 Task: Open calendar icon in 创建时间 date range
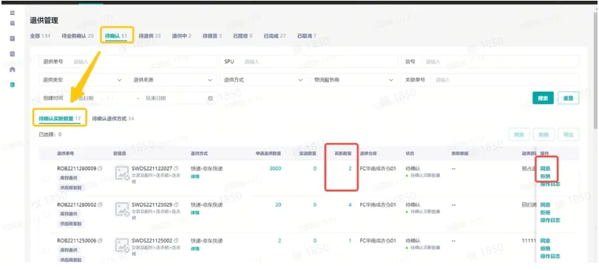point(210,98)
